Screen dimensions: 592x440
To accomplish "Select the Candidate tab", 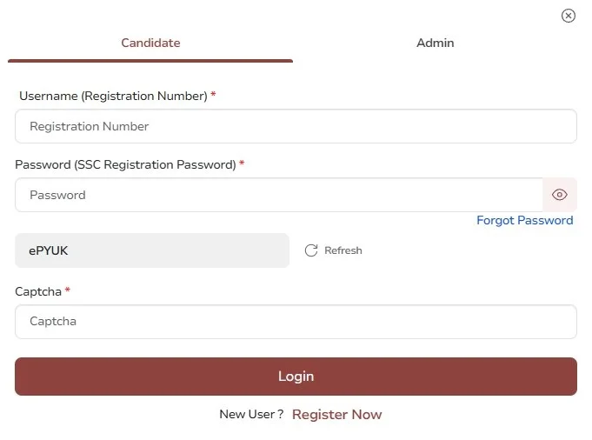I will pos(150,43).
